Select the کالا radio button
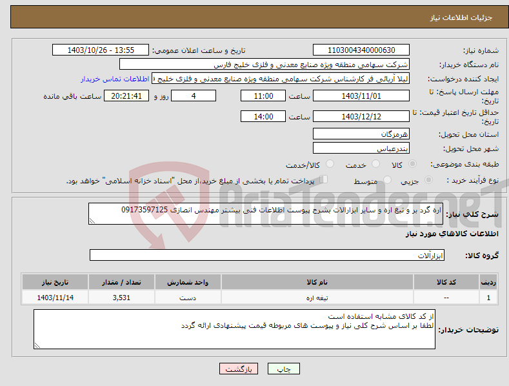509x386 pixels. click(x=413, y=164)
